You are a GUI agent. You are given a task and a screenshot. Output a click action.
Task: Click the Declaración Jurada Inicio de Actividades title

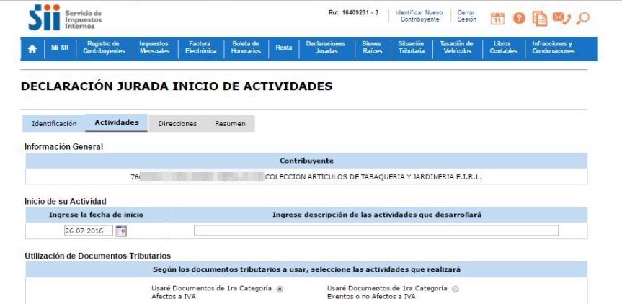click(x=177, y=86)
